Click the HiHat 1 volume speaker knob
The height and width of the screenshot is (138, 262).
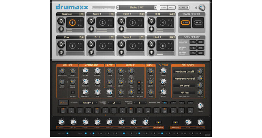coord(121,21)
